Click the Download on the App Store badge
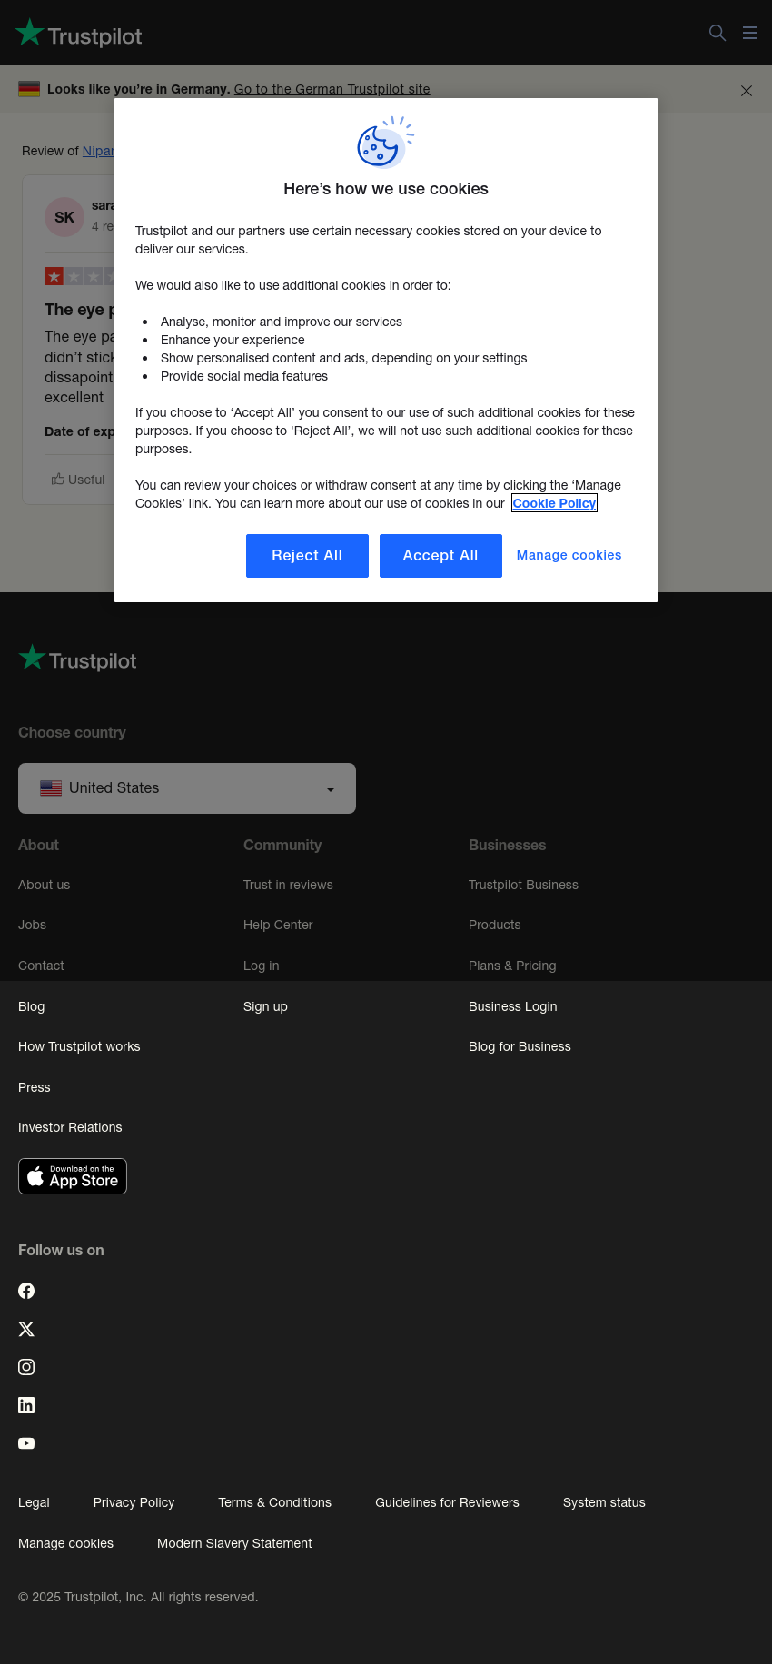Screen dimensions: 772x1664 pyautogui.click(x=73, y=1176)
